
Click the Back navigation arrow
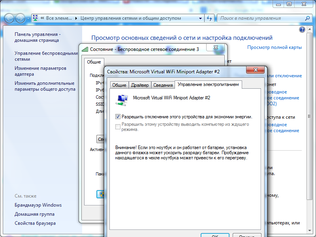tap(9, 18)
